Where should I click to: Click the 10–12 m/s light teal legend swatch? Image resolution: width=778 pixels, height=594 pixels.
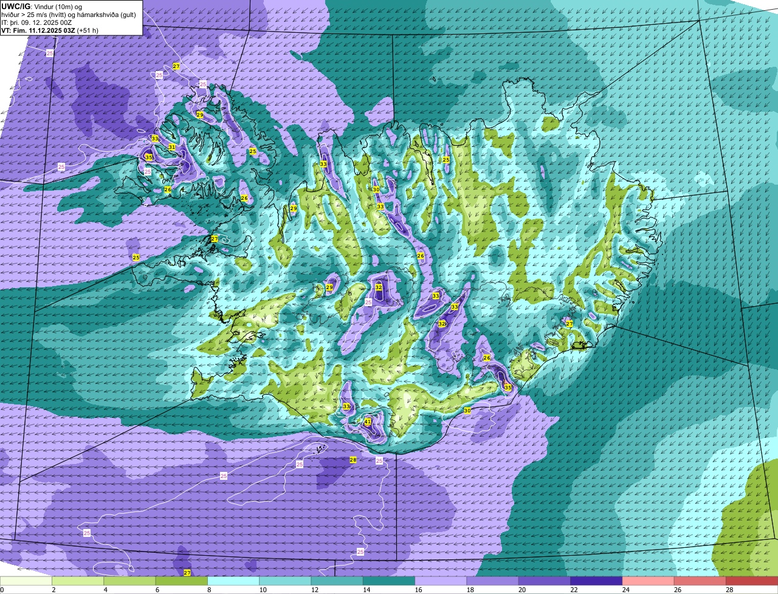pyautogui.click(x=285, y=581)
